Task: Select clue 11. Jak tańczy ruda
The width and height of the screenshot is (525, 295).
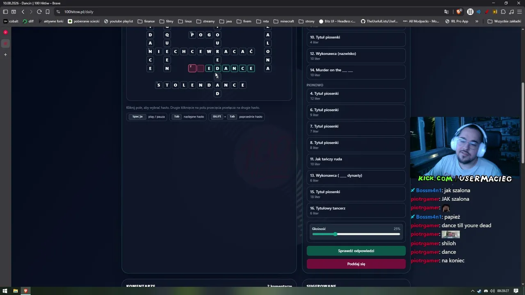Action: pyautogui.click(x=356, y=161)
